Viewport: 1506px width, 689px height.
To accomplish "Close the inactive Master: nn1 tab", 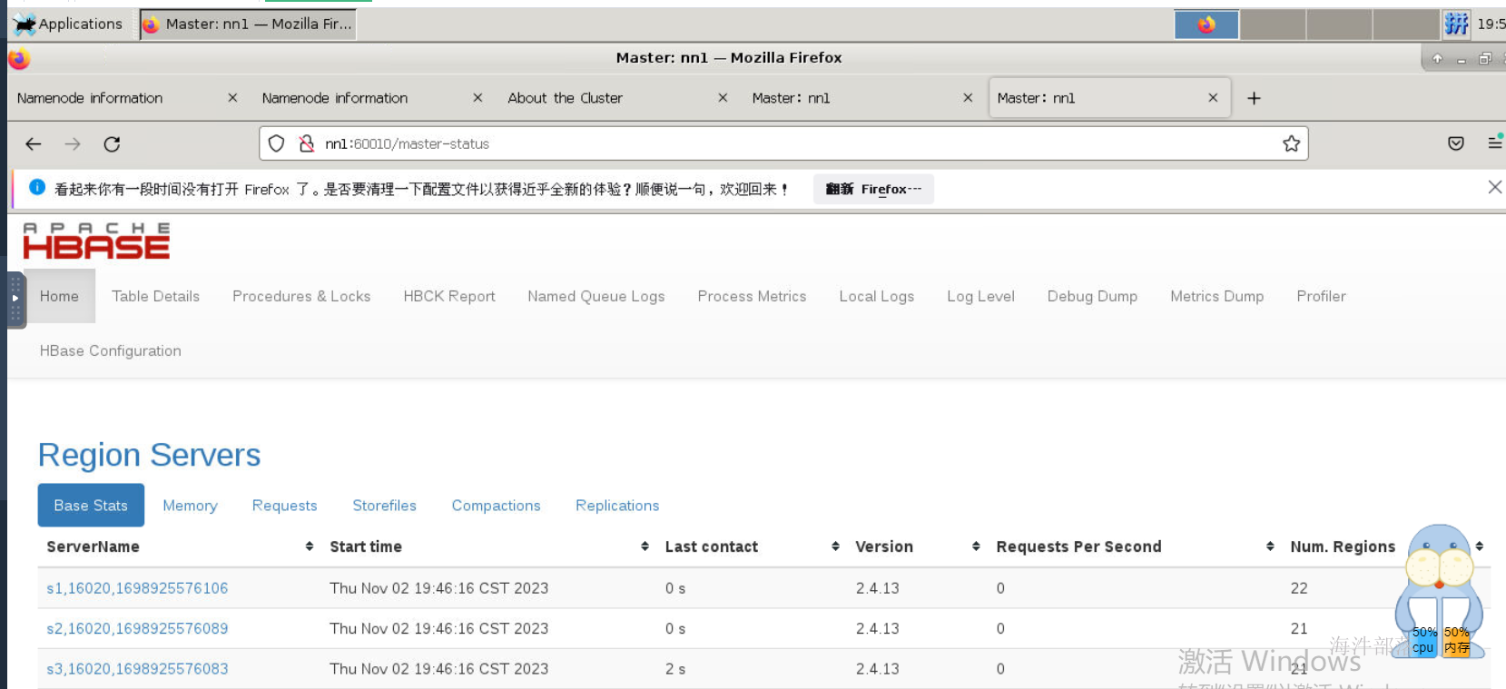I will point(968,97).
